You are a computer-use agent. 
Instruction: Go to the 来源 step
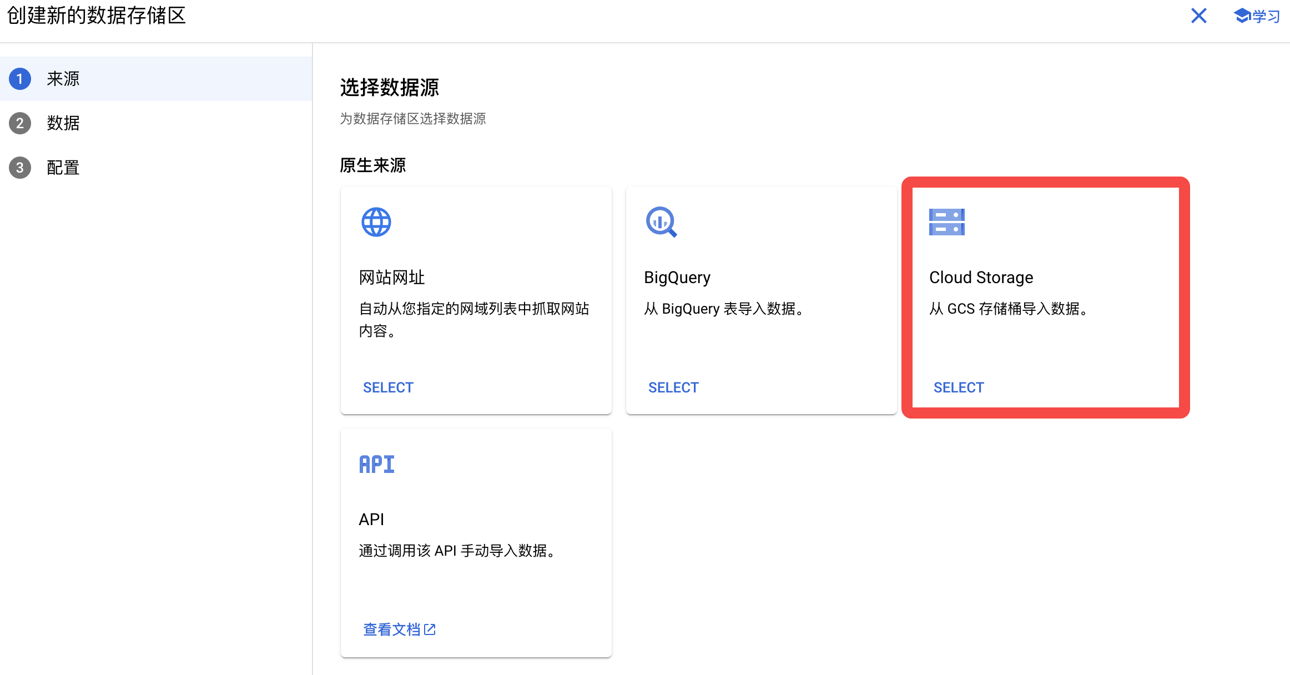63,79
